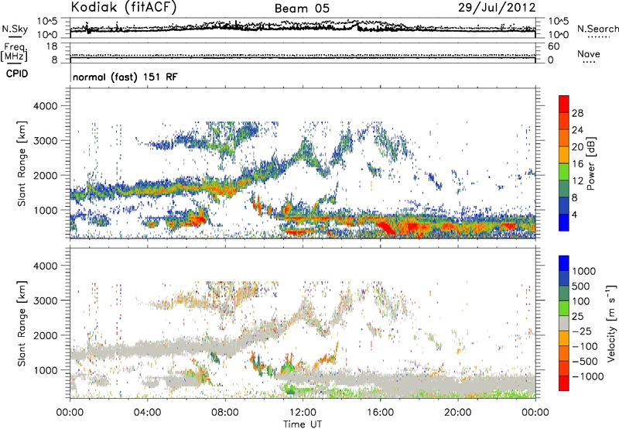Click the red top segment of the power colorbar
This screenshot has height=429, width=619.
point(564,104)
